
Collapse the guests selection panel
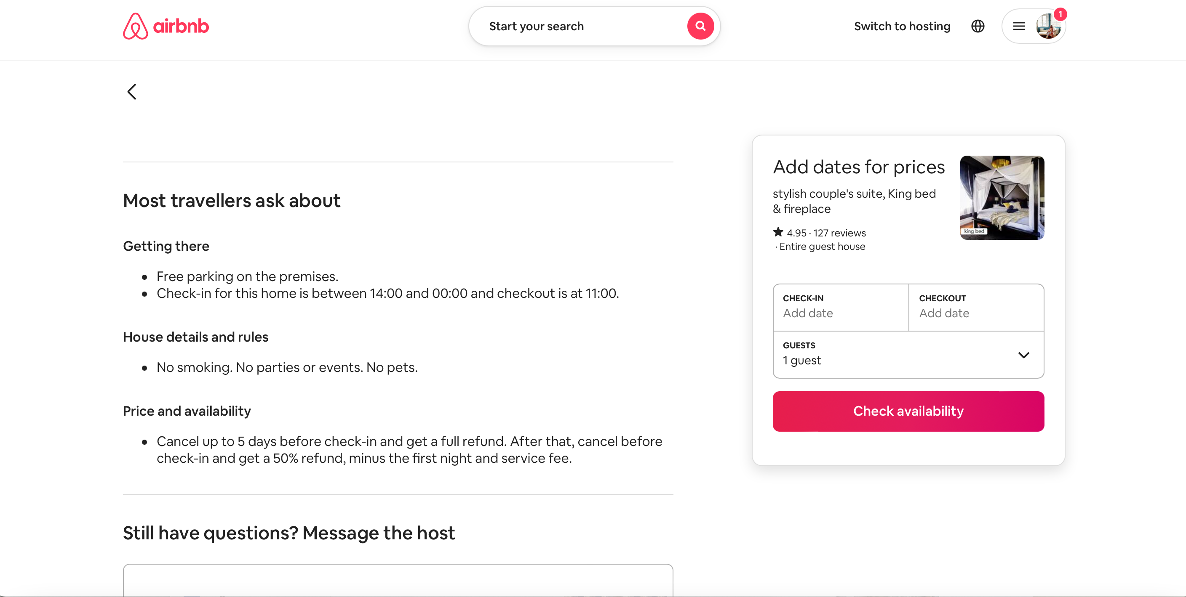(1024, 355)
